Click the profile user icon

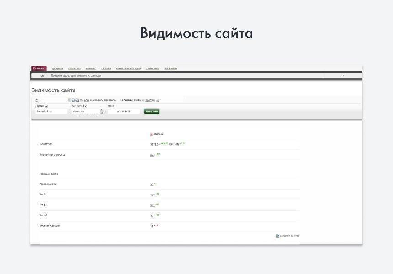[37, 100]
